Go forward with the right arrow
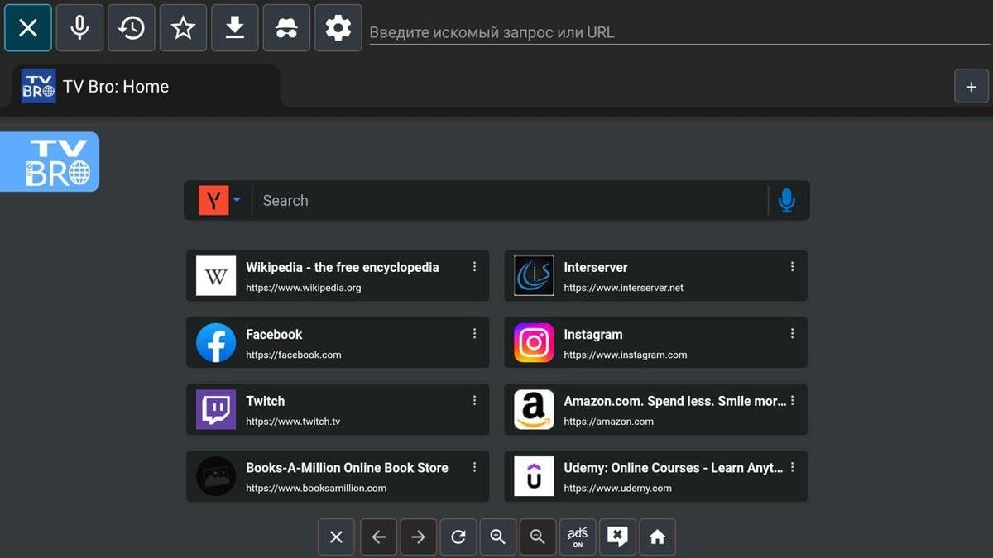Image resolution: width=993 pixels, height=558 pixels. (x=418, y=537)
